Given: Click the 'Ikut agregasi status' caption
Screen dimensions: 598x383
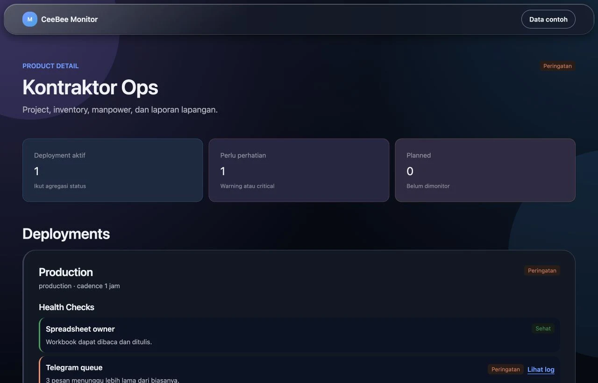Looking at the screenshot, I should point(60,186).
